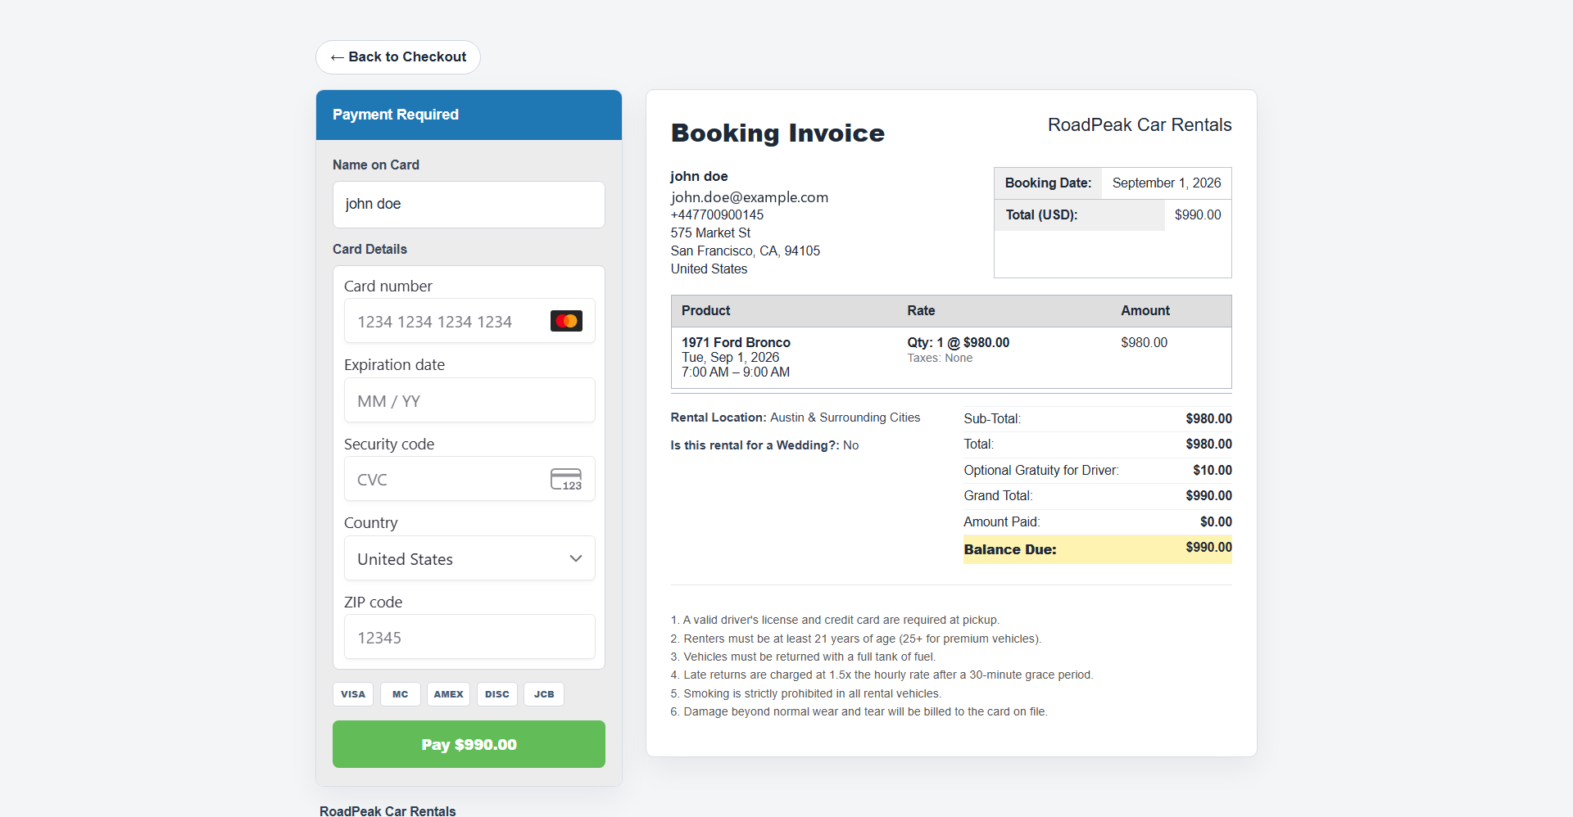Open the Country dropdown showing United States
This screenshot has width=1573, height=817.
click(469, 558)
